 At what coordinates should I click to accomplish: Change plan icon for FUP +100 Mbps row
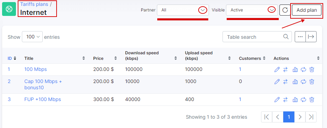click(x=285, y=100)
